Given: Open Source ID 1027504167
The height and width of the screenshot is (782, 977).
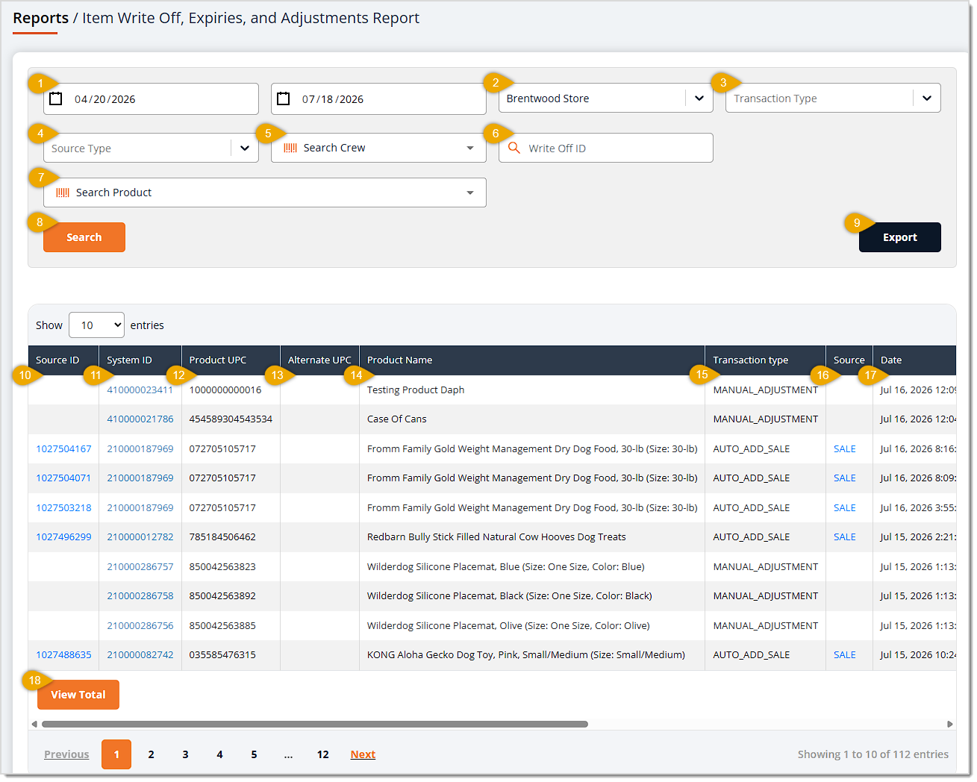Looking at the screenshot, I should click(63, 448).
